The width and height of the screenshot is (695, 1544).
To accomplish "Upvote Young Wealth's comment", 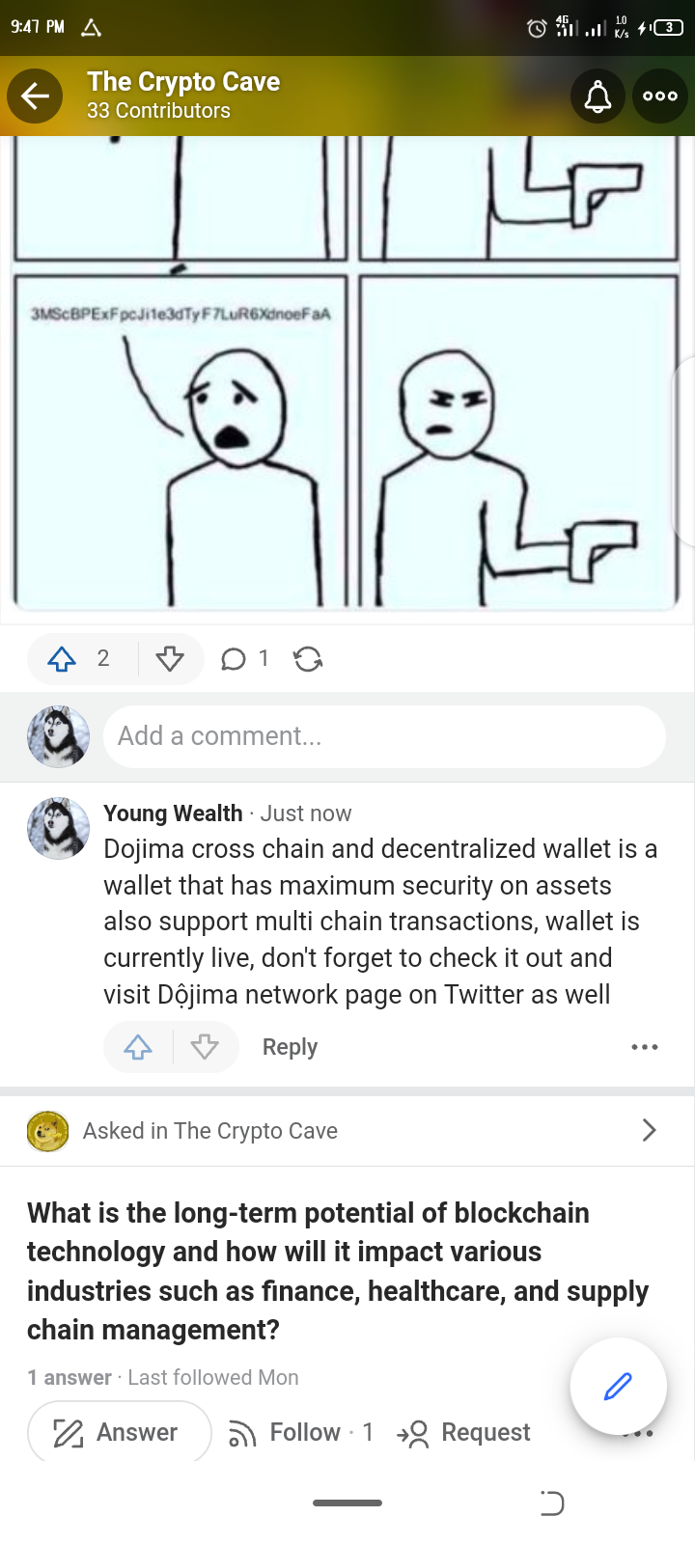I will pos(138,1047).
